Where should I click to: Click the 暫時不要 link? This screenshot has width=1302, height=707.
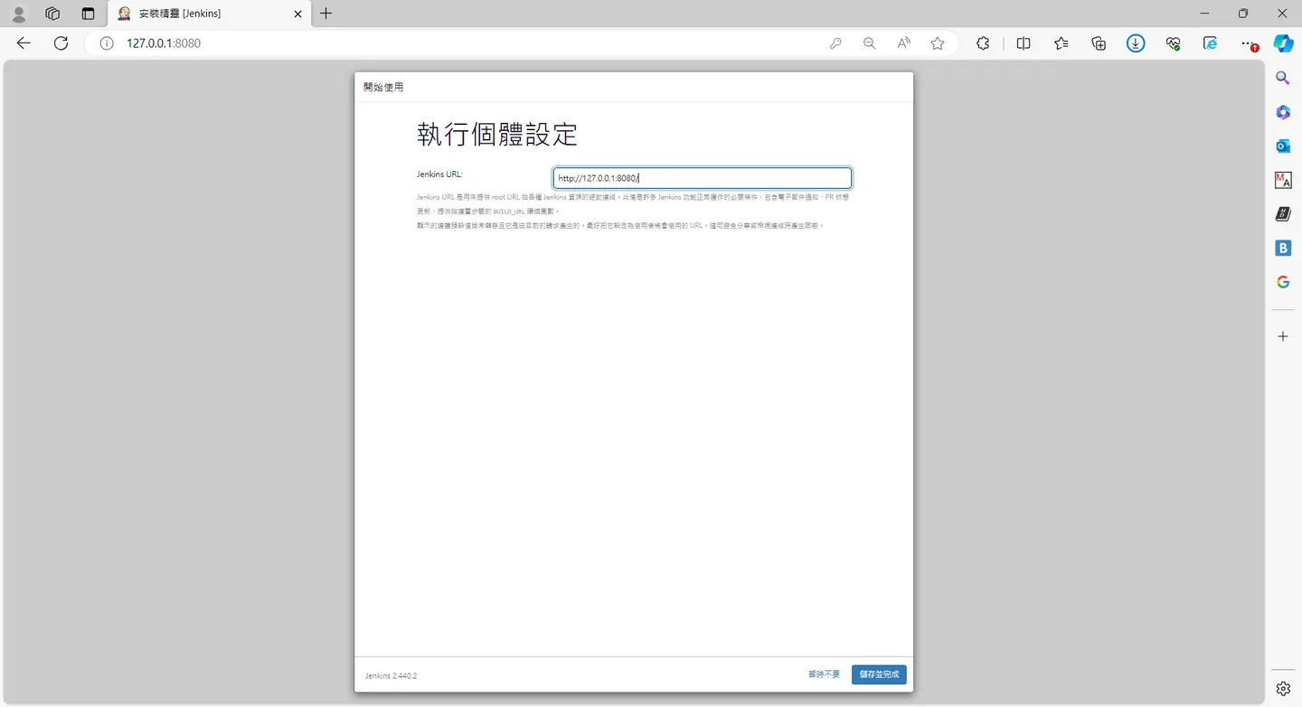[x=825, y=674]
